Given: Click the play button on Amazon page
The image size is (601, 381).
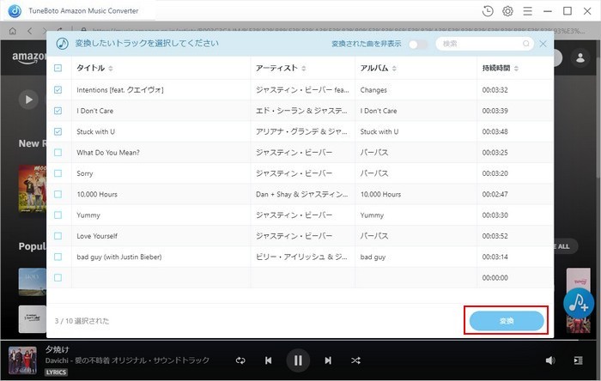Looking at the screenshot, I should click(28, 100).
